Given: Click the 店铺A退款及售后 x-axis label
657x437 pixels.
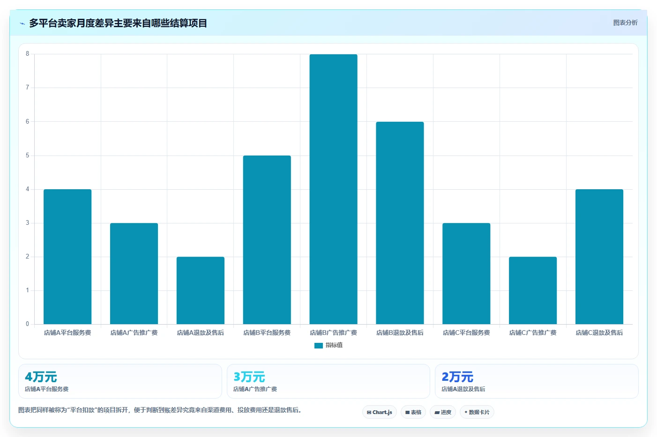Looking at the screenshot, I should (x=201, y=333).
